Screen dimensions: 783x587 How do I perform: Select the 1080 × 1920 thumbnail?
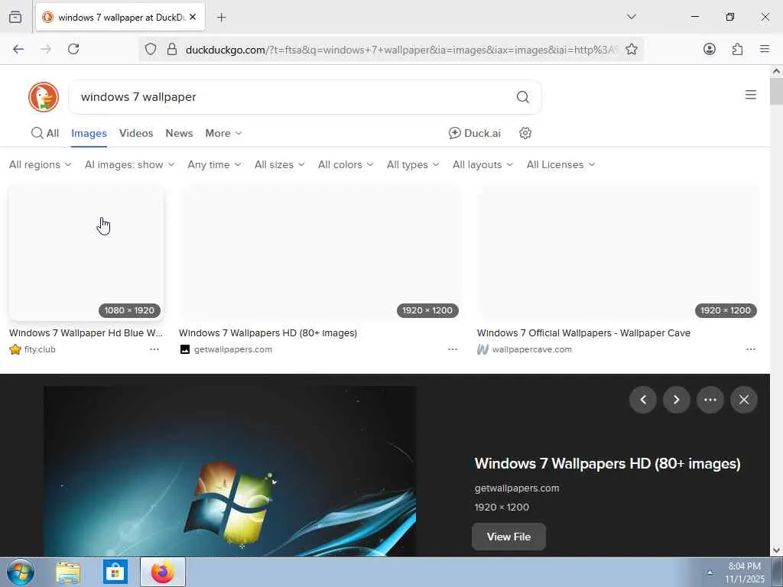tap(86, 254)
